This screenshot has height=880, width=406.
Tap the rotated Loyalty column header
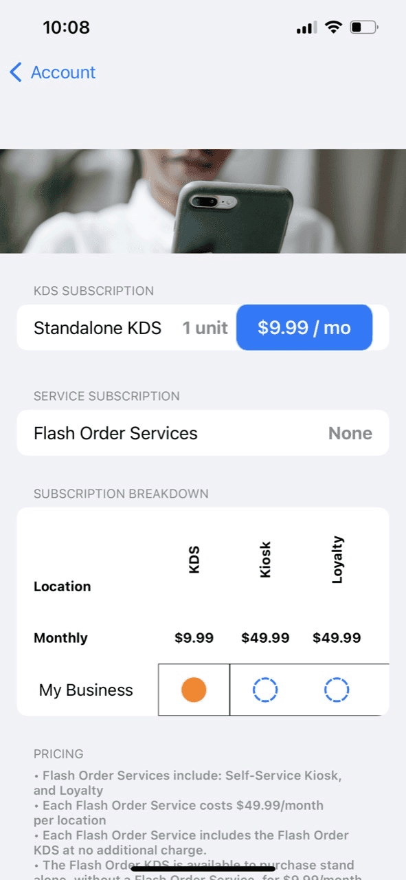337,560
